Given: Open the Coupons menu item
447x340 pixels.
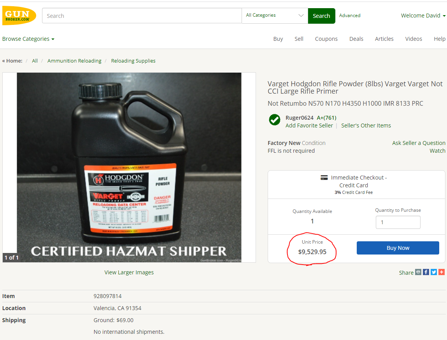Looking at the screenshot, I should [326, 39].
